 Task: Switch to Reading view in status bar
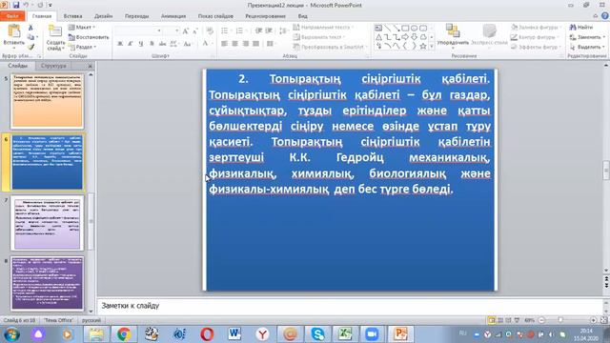click(508, 320)
